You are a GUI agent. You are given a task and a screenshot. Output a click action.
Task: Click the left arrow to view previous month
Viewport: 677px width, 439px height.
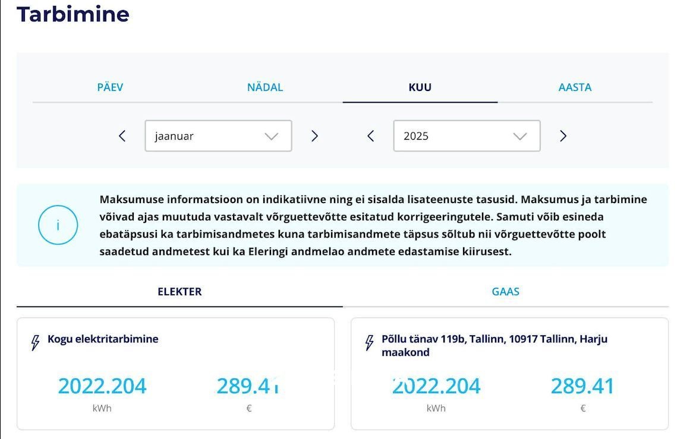pyautogui.click(x=122, y=136)
